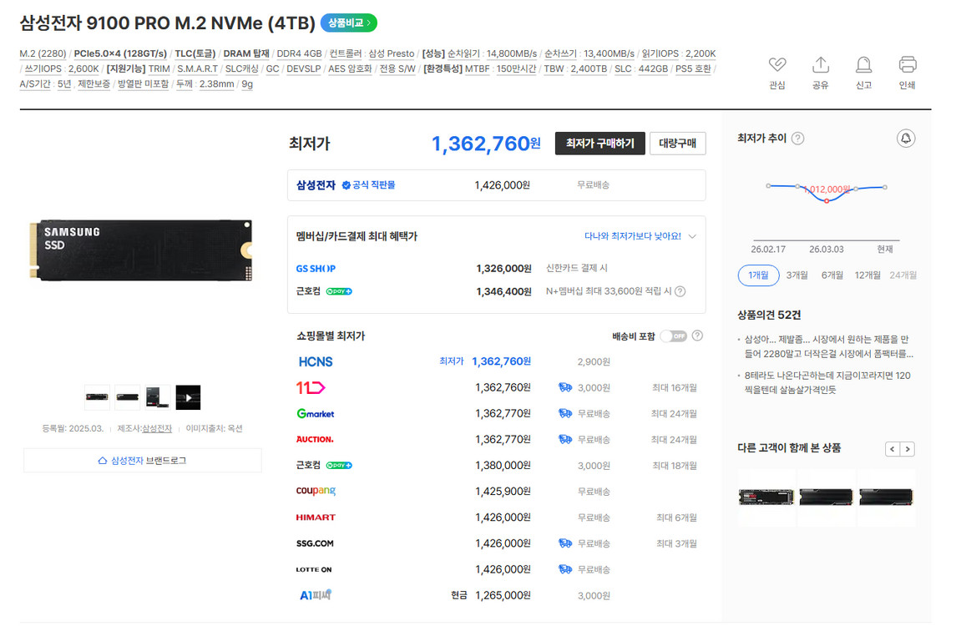Click the 관심 heart icon
The image size is (956, 626).
(776, 64)
